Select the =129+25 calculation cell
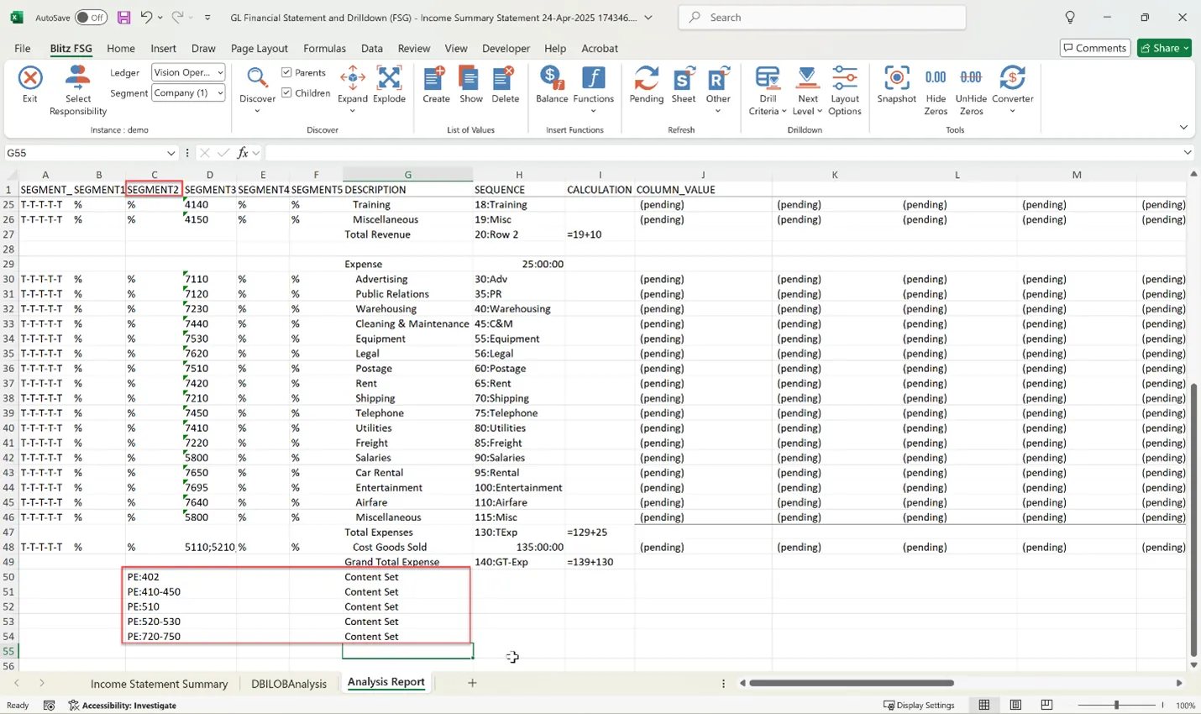This screenshot has height=714, width=1201. [x=600, y=532]
